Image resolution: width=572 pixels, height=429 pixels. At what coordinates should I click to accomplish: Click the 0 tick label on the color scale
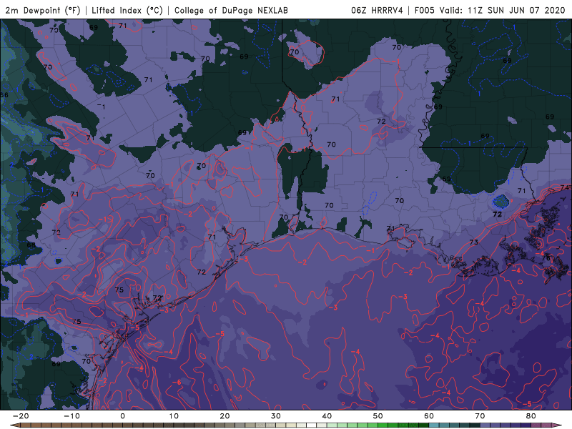coord(122,416)
